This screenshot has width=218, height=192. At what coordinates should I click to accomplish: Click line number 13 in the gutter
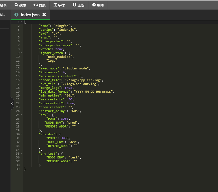click(18, 69)
